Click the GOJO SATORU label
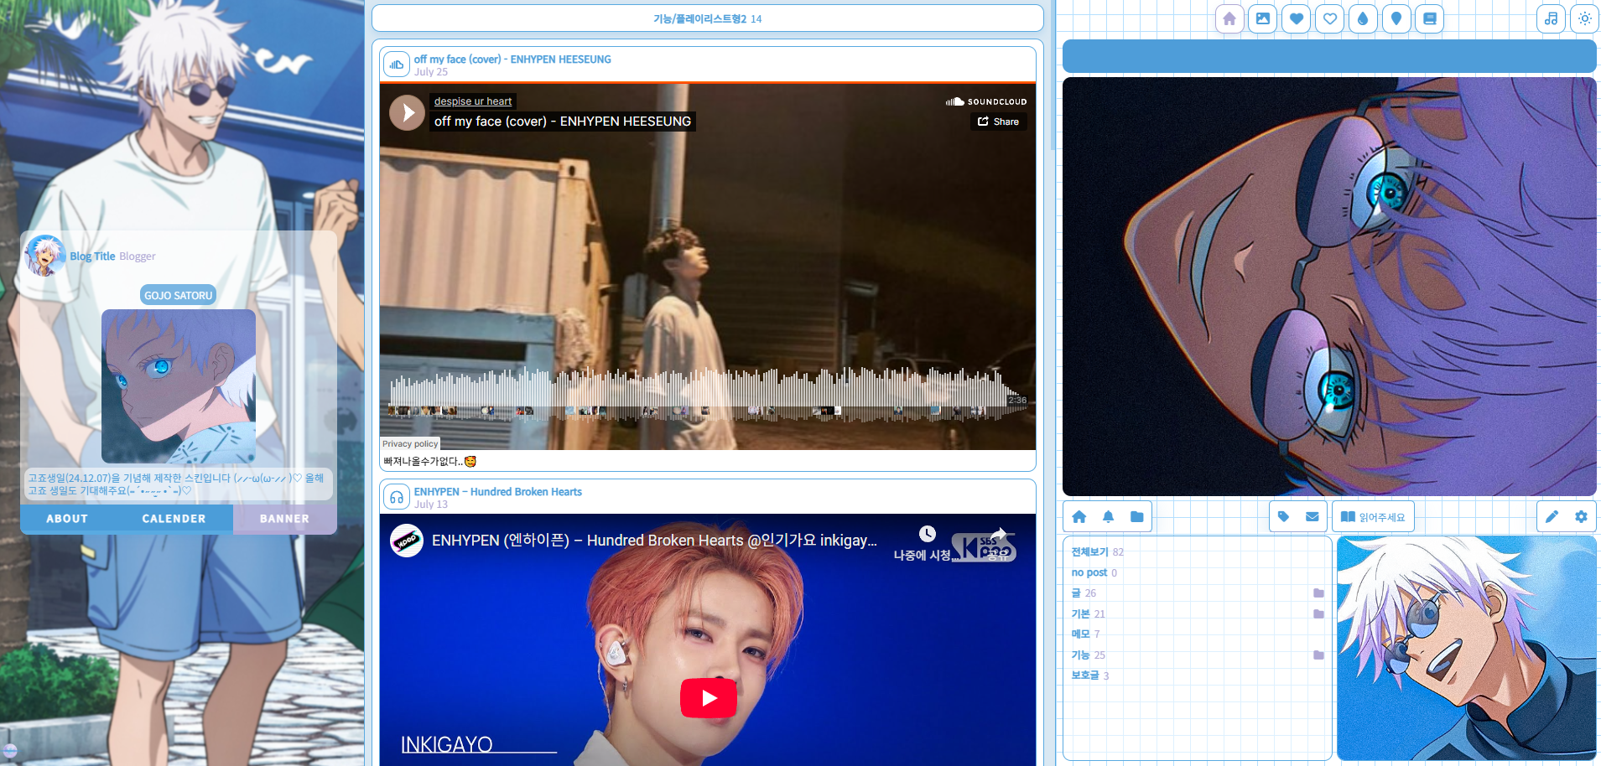 click(x=178, y=295)
